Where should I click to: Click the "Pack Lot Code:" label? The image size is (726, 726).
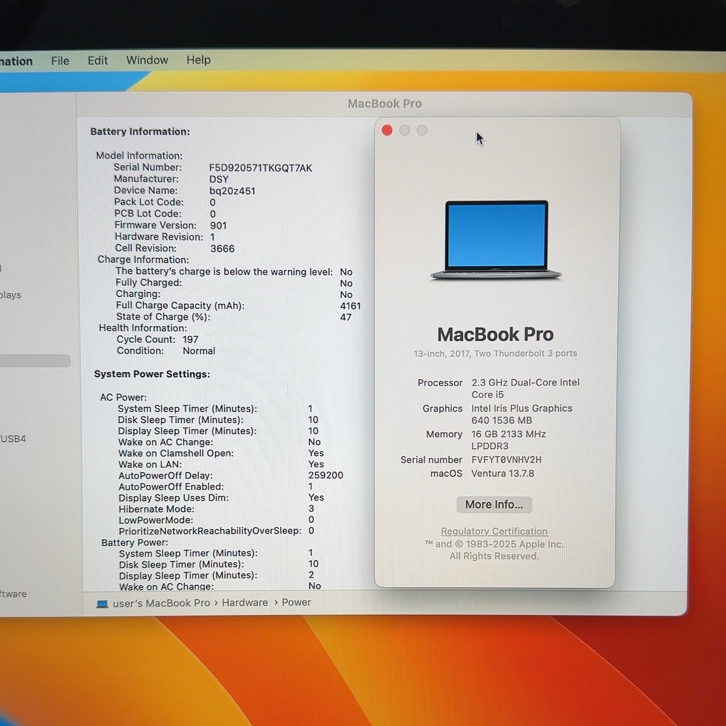click(149, 202)
